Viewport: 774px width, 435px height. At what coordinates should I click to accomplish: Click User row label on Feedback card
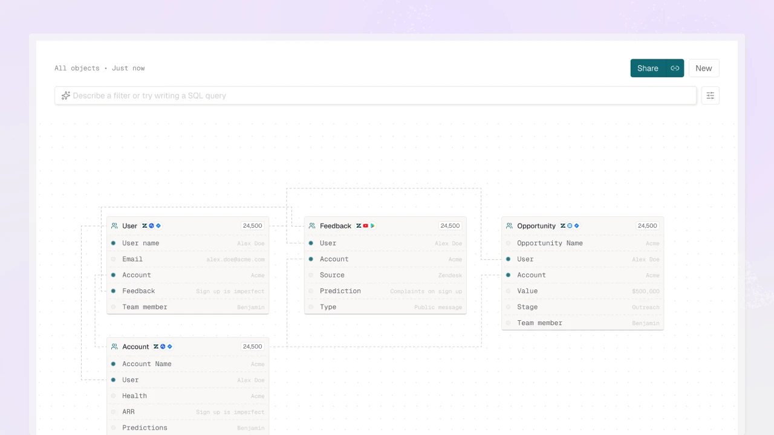click(x=328, y=243)
